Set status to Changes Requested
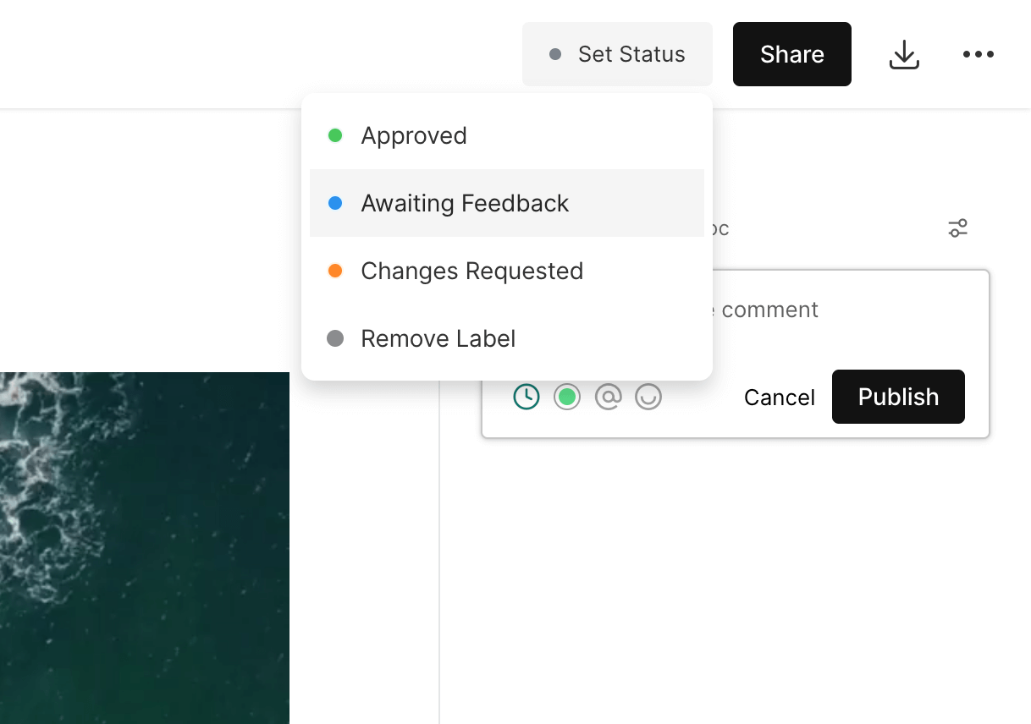The image size is (1031, 724). [x=471, y=271]
